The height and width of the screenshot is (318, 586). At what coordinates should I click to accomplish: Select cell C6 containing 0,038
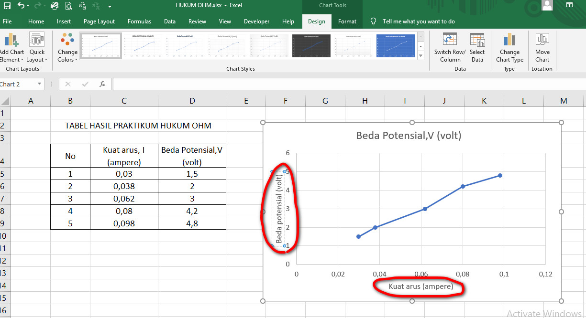click(124, 186)
